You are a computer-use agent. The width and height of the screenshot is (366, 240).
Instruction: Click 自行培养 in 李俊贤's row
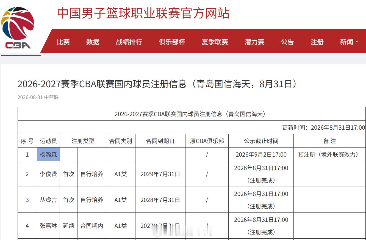pos(92,174)
